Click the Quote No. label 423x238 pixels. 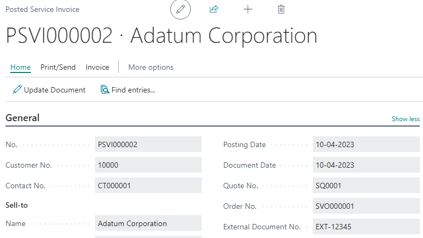coord(241,186)
